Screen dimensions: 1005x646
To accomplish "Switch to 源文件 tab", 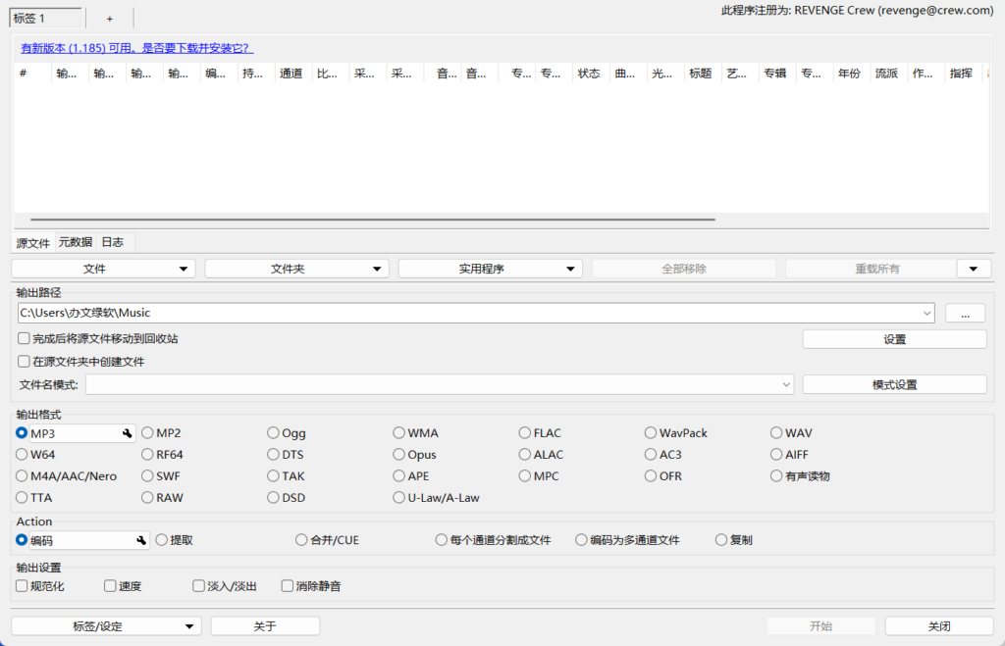I will click(32, 243).
